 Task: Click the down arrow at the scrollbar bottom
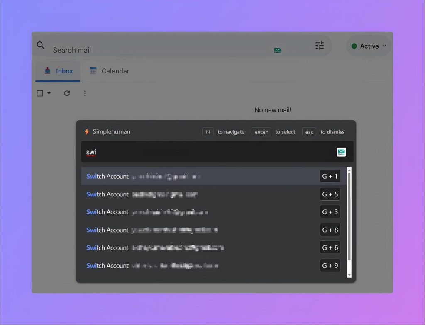pos(349,275)
